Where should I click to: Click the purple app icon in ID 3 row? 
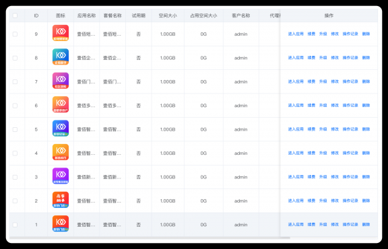pyautogui.click(x=61, y=176)
